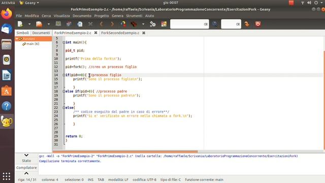Click the Find magnifier toolbar icon

[x=215, y=24]
